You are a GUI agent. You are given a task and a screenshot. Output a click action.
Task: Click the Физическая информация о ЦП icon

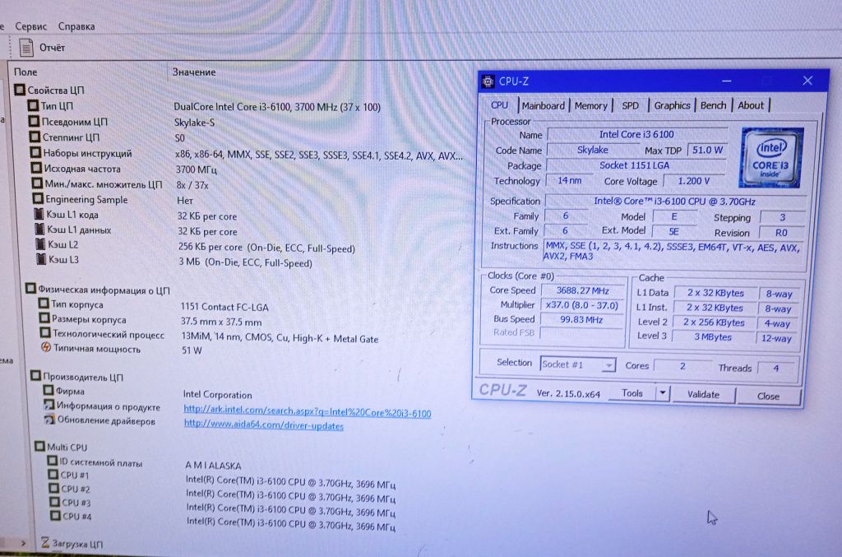(31, 289)
